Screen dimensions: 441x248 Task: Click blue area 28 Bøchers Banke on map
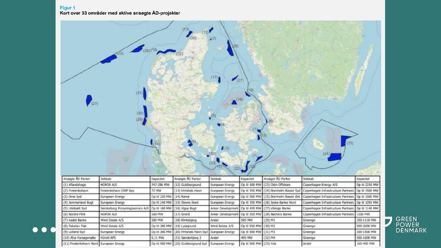230,48
